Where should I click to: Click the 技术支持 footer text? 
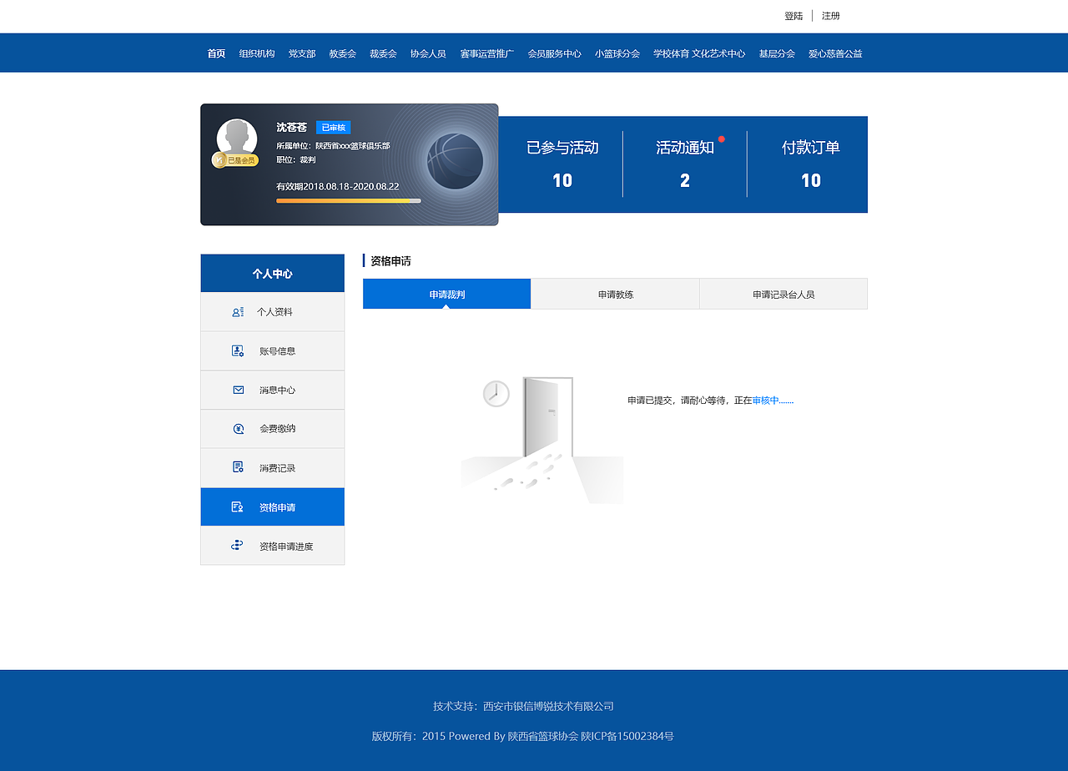point(523,706)
